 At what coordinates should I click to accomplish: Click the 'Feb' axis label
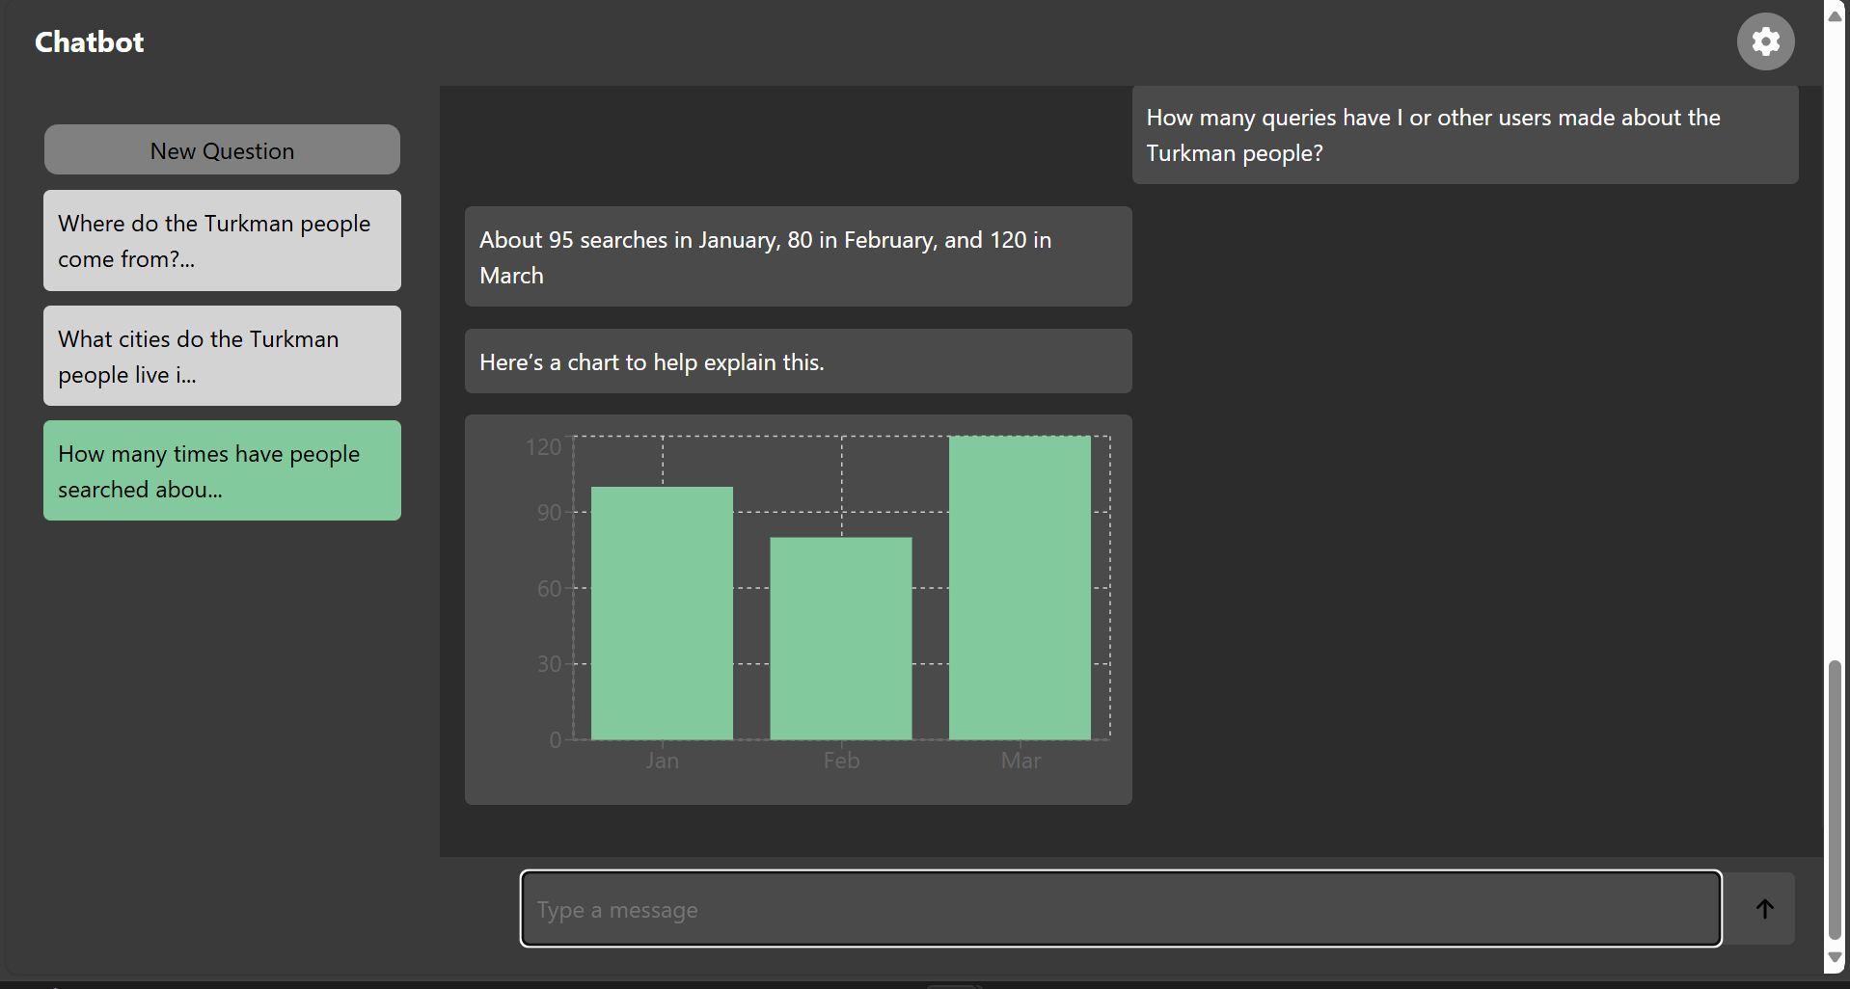[x=841, y=761]
